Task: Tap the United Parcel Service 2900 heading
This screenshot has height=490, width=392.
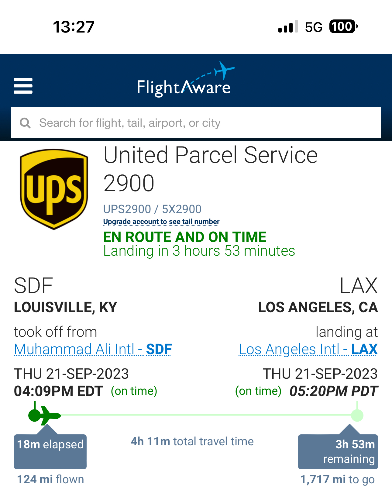Action: click(x=210, y=169)
